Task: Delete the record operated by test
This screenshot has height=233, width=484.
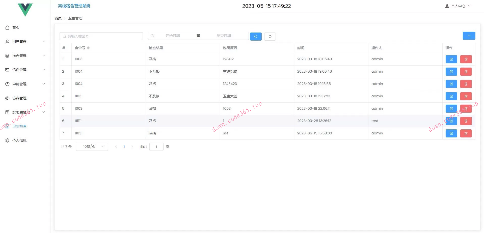Action: [466, 121]
